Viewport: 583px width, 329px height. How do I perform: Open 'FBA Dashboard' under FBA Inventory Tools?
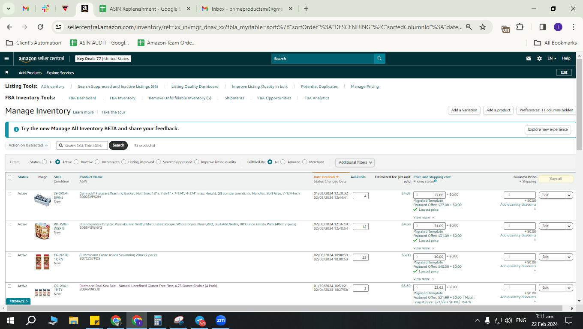(82, 98)
